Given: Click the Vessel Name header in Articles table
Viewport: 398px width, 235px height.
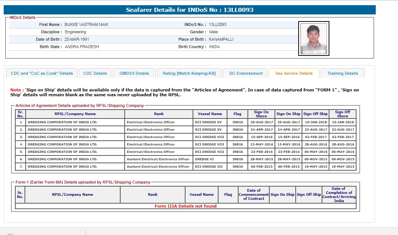Looking at the screenshot, I should point(210,114).
